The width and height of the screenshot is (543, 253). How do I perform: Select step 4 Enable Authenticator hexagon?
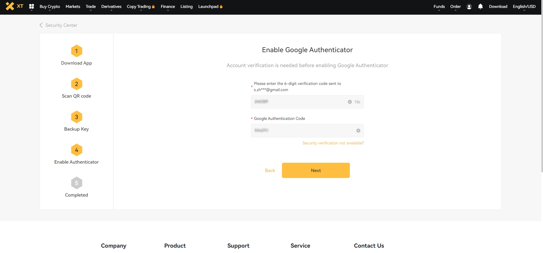coord(77,150)
